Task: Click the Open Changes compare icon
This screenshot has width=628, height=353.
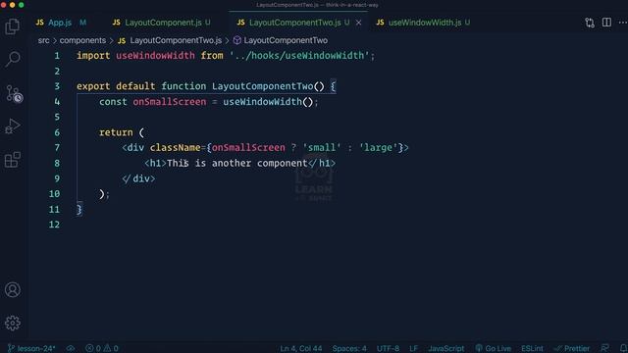Action: pyautogui.click(x=590, y=23)
